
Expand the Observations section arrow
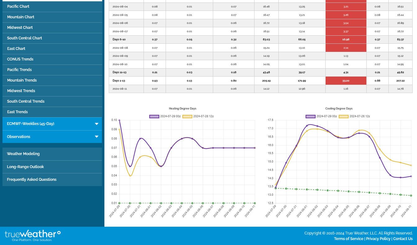coord(96,137)
